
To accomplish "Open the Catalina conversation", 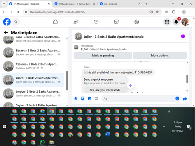I will click(x=33, y=66).
